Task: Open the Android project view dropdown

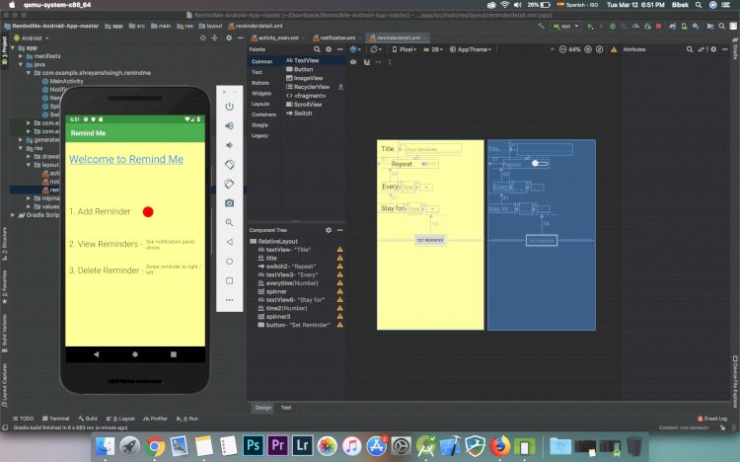Action: [x=32, y=38]
